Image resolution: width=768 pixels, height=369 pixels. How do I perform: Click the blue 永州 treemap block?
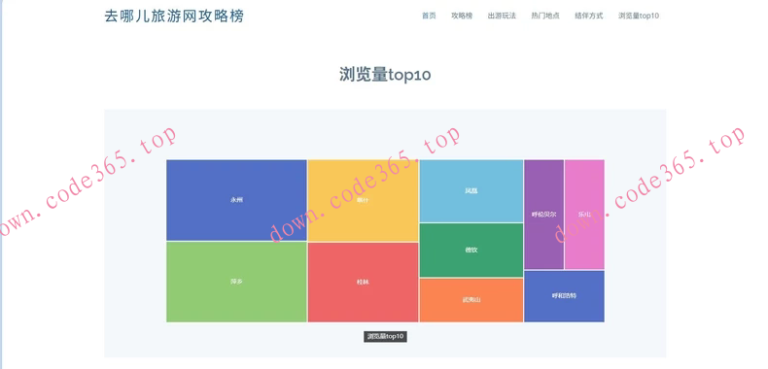pos(236,200)
